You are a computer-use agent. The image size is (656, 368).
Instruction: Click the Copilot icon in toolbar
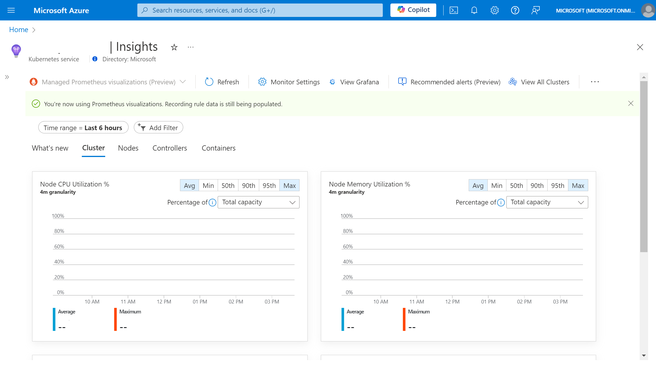point(413,10)
